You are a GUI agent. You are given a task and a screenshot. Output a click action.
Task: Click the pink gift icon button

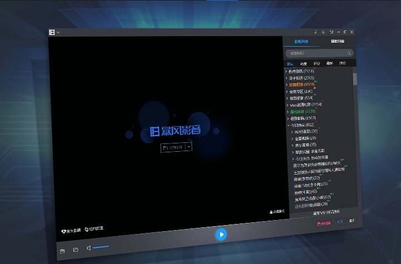(324, 223)
